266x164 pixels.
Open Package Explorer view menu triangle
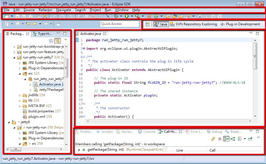(x=66, y=40)
